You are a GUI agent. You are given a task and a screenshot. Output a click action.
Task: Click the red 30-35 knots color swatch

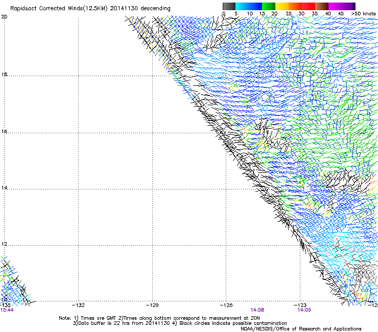309,6
